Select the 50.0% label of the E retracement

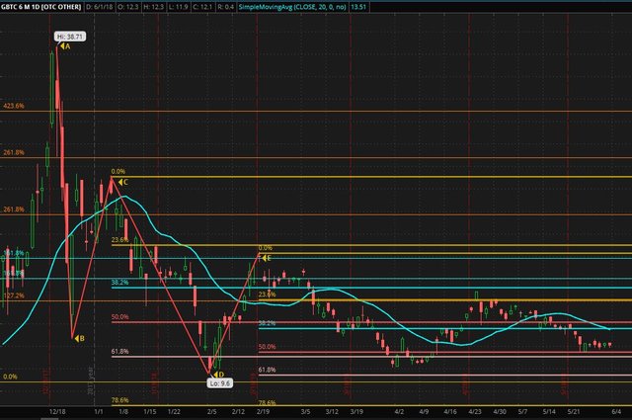click(x=267, y=347)
